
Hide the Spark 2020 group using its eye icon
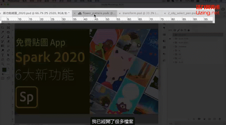[x=170, y=39]
